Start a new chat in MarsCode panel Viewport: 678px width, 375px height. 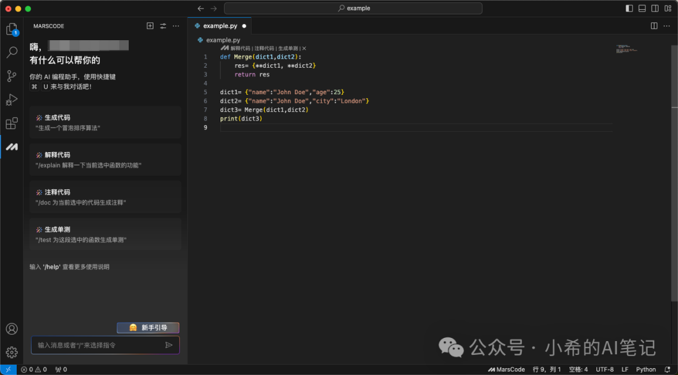click(149, 26)
